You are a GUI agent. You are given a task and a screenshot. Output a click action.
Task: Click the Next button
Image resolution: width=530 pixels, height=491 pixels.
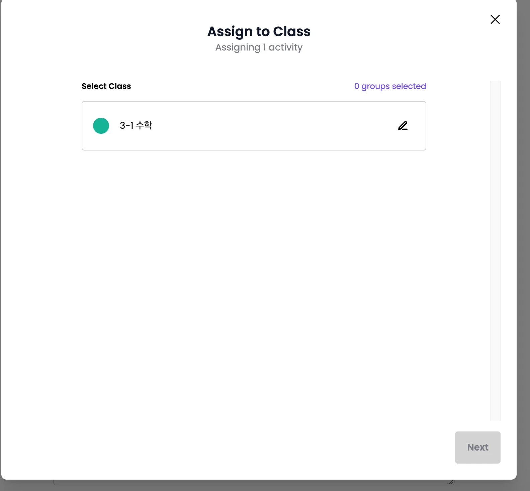477,447
